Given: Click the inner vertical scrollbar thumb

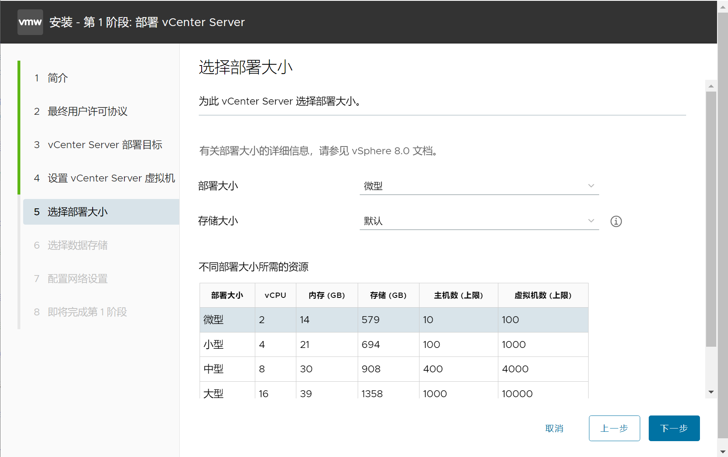Looking at the screenshot, I should click(711, 219).
